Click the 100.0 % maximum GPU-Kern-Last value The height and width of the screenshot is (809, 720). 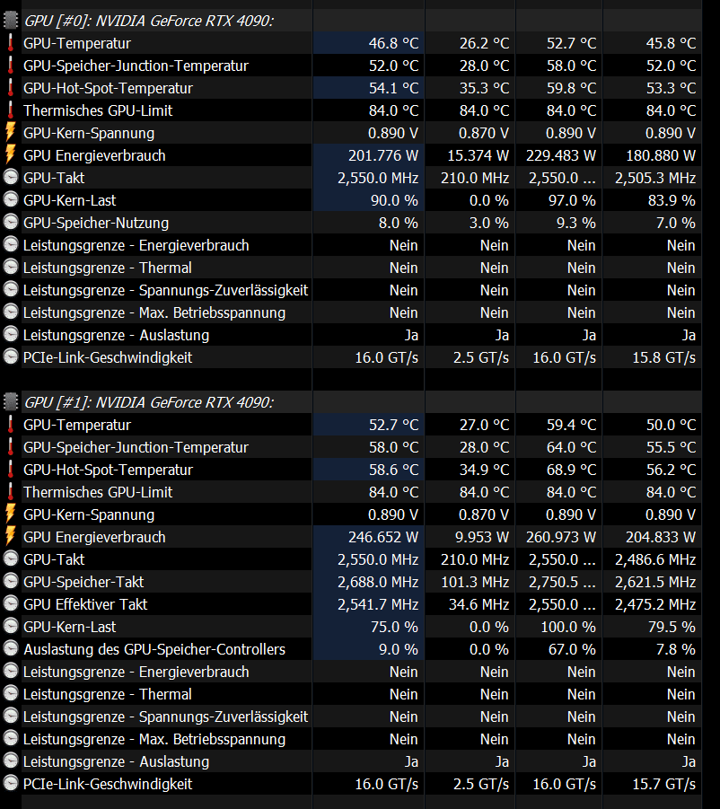568,627
